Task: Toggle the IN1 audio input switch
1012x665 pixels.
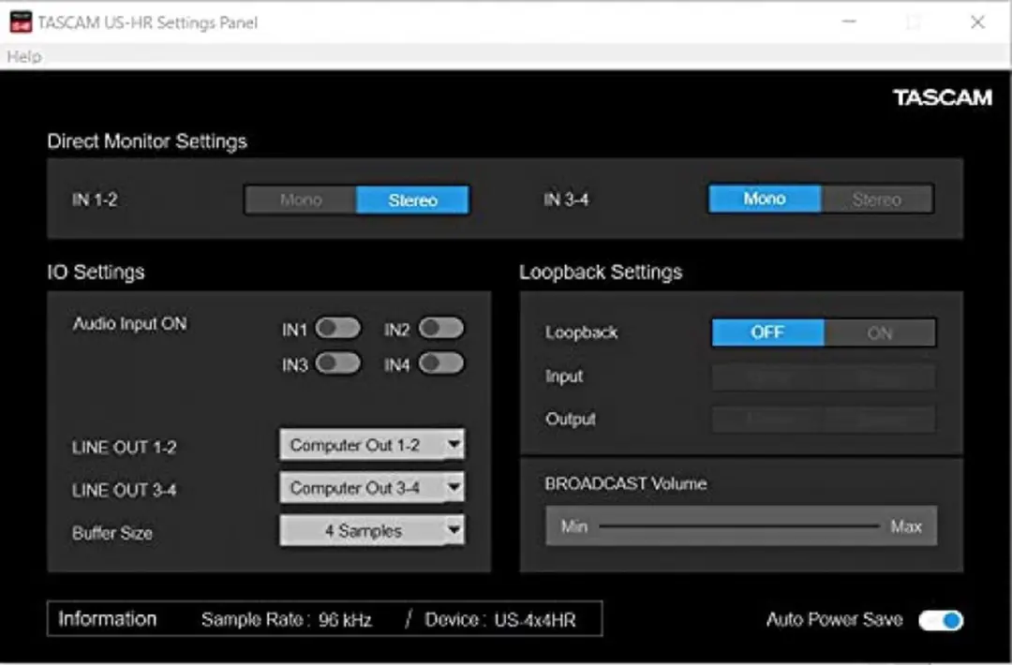Action: pyautogui.click(x=338, y=329)
